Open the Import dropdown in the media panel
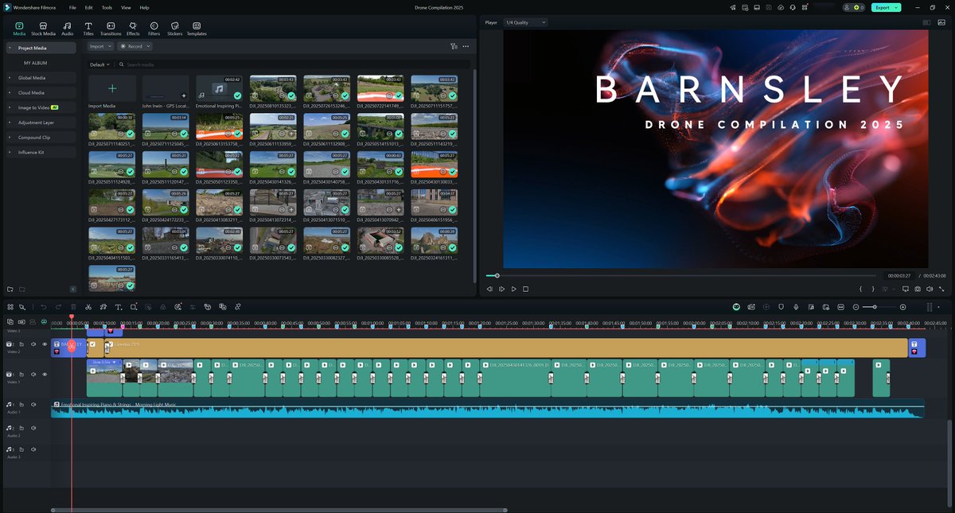The height and width of the screenshot is (513, 955). click(x=97, y=46)
